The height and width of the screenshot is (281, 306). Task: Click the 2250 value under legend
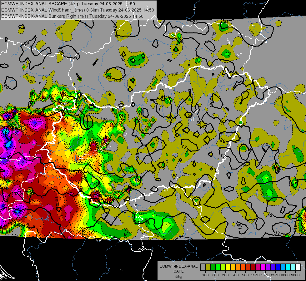pyautogui.click(x=275, y=275)
